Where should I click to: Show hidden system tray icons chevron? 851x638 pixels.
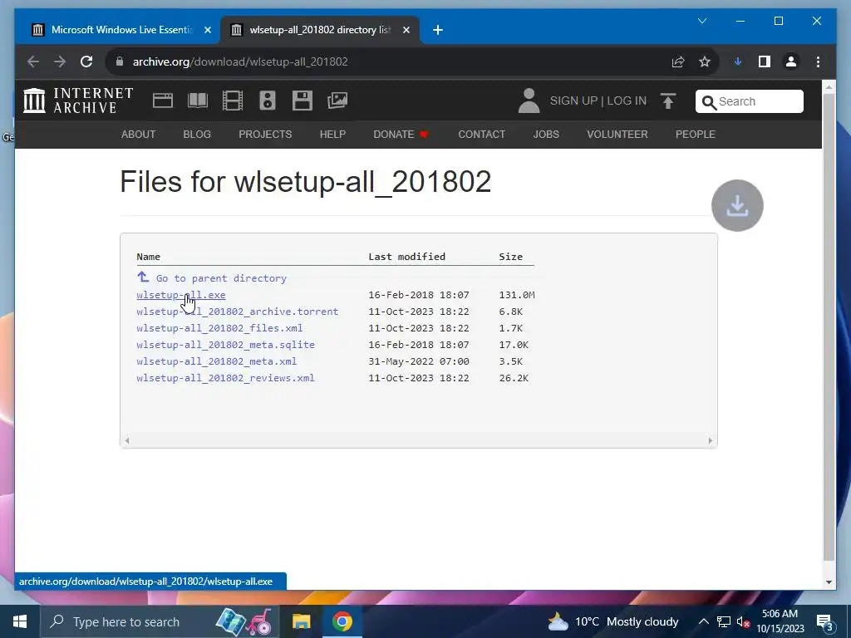(703, 621)
